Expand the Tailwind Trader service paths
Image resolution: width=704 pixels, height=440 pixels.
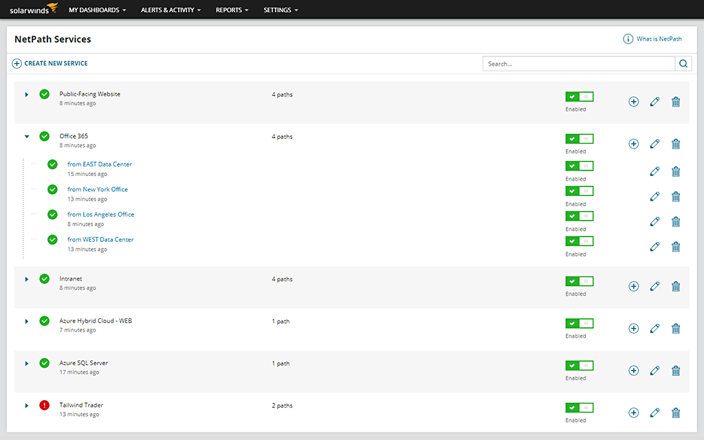tap(27, 405)
